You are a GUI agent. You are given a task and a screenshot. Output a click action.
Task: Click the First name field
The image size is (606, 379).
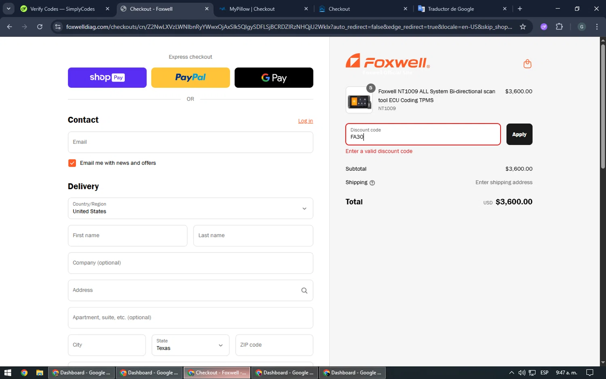click(128, 236)
